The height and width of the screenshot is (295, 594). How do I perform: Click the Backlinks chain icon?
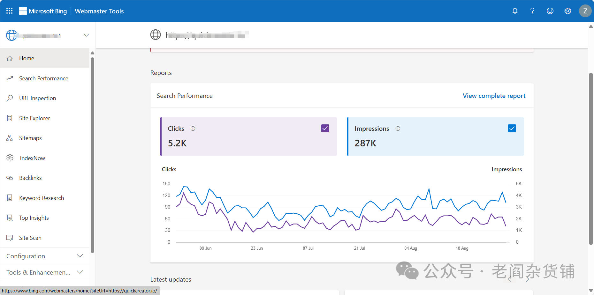10,178
